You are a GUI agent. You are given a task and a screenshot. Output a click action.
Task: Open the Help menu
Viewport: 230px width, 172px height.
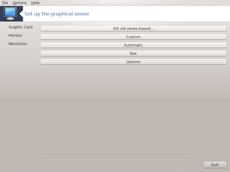(35, 3)
